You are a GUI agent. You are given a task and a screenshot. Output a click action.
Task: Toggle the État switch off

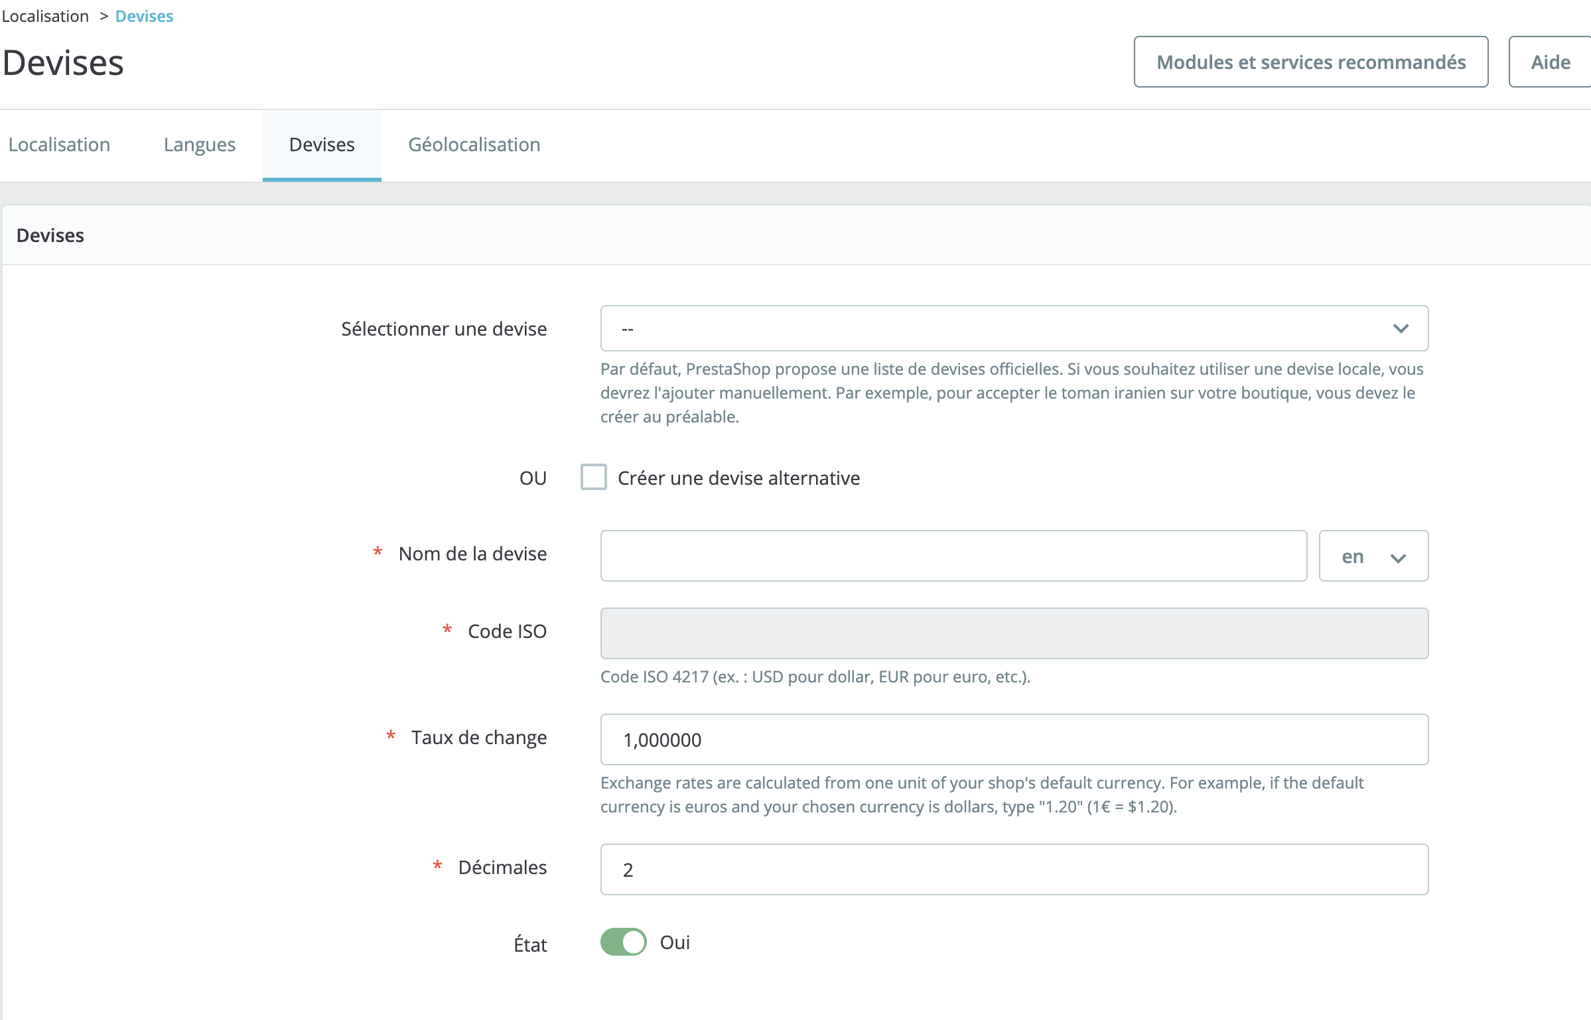click(x=623, y=942)
